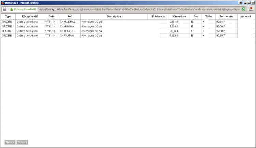Click the E currency in XNHMM4AX row
Viewport: 256px width, 148px height.
[x=192, y=27]
